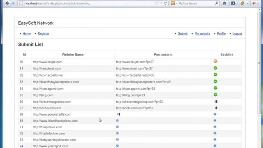Click pending backlink icon for thaibidonline.com
This screenshot has height=148, width=263.
[215, 133]
